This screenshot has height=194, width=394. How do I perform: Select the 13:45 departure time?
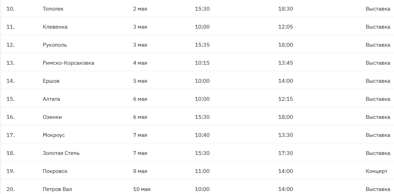point(285,63)
